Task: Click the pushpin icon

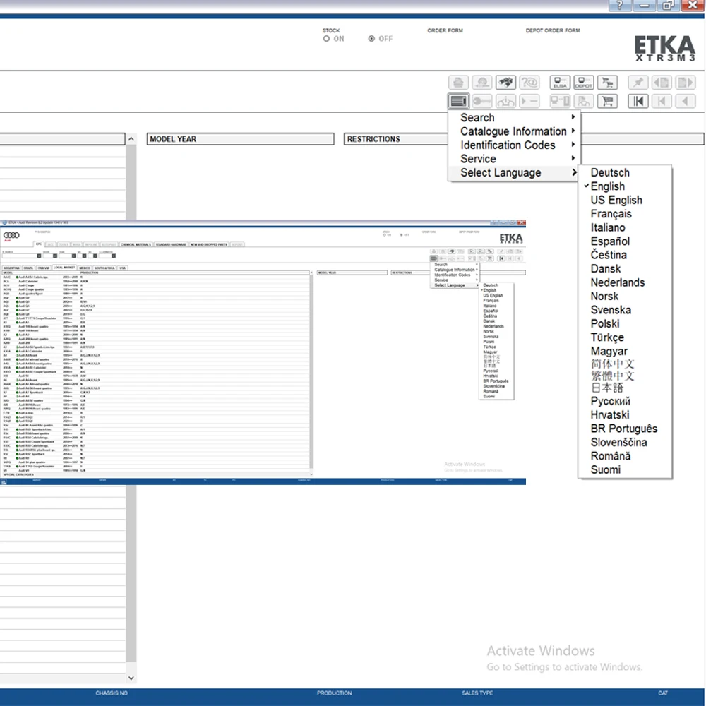Action: (x=638, y=83)
